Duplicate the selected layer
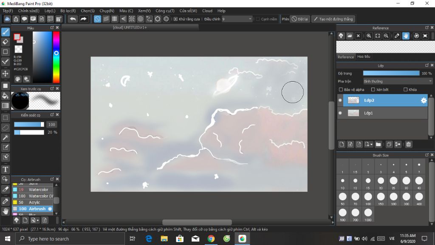The width and height of the screenshot is (435, 245). (389, 144)
